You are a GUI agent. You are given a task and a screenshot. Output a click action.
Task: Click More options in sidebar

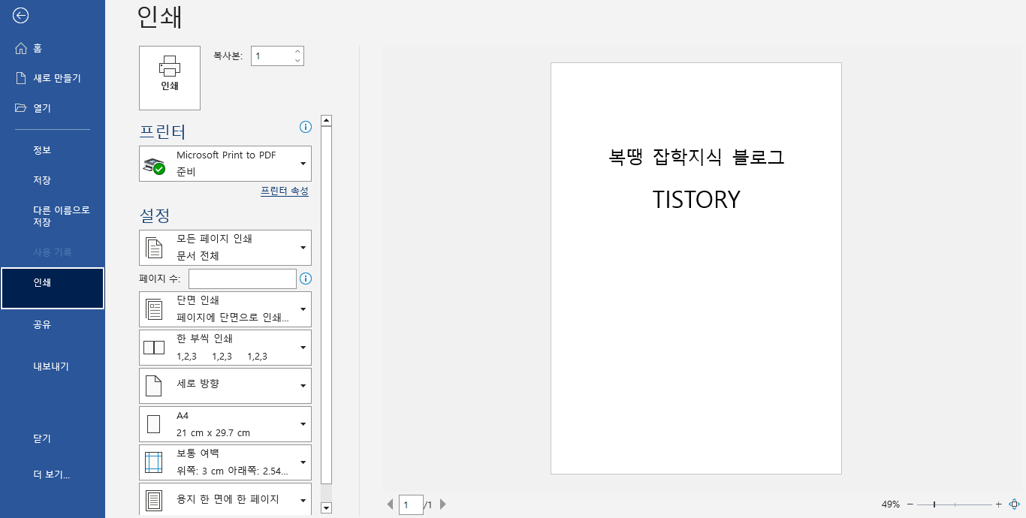52,474
